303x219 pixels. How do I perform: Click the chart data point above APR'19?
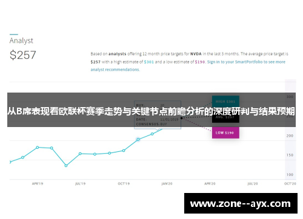tap(38, 148)
